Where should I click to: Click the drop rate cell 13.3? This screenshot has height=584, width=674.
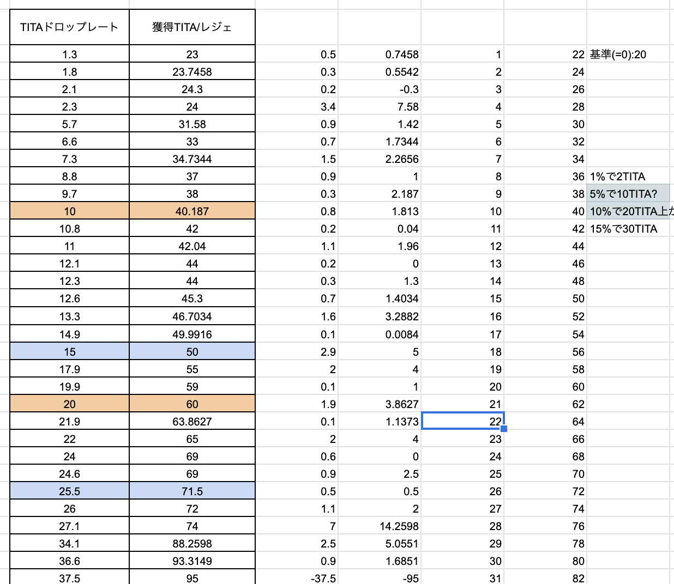(70, 316)
